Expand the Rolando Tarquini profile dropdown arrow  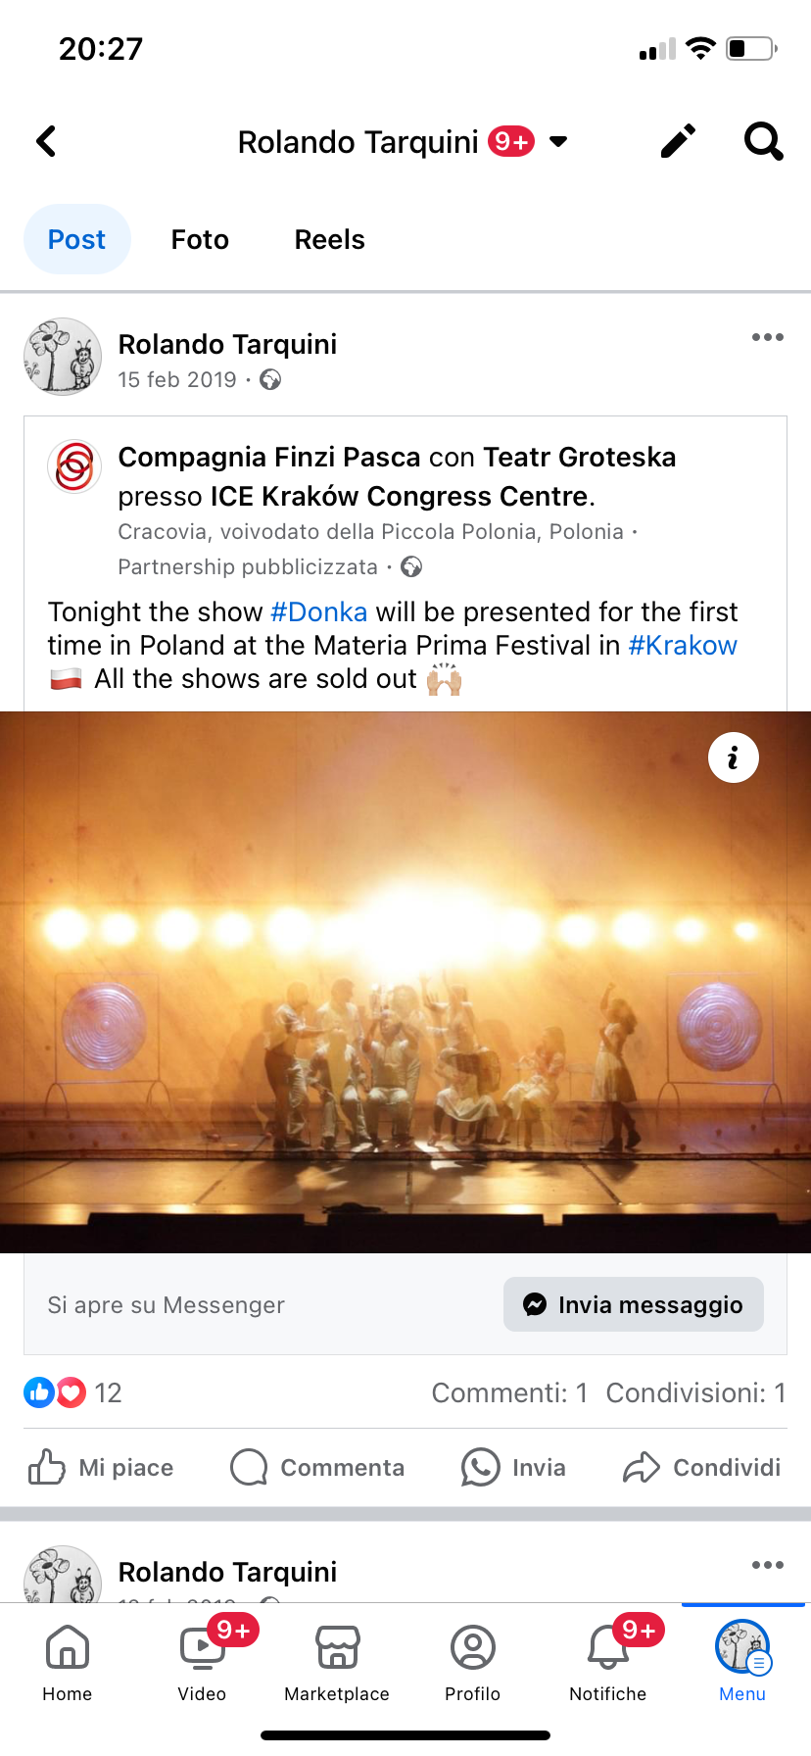[558, 141]
